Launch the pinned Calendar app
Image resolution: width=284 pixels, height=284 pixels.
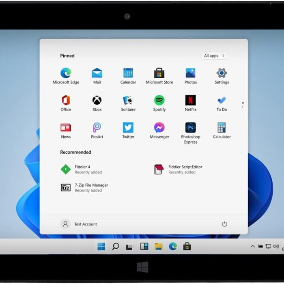tap(128, 76)
